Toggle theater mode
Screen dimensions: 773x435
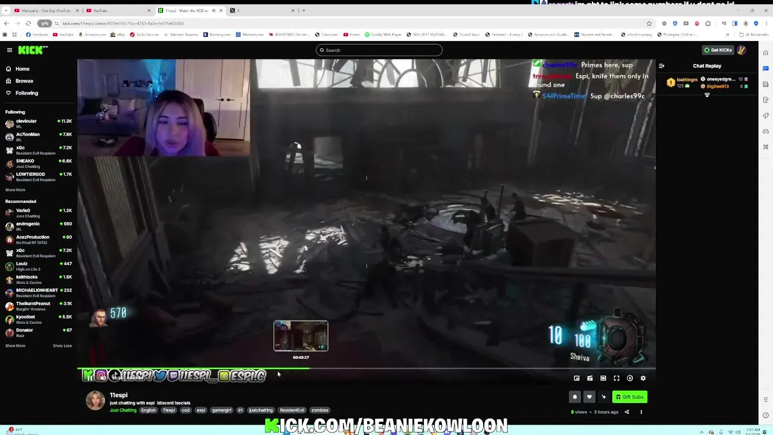pos(603,378)
